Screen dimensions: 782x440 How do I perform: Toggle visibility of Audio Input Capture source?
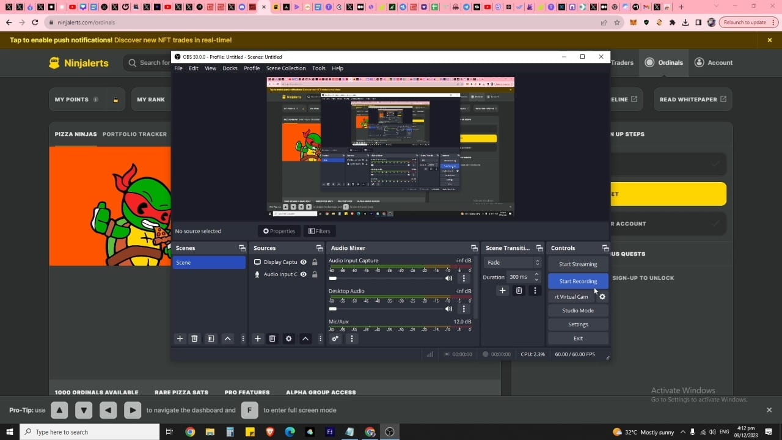point(303,274)
